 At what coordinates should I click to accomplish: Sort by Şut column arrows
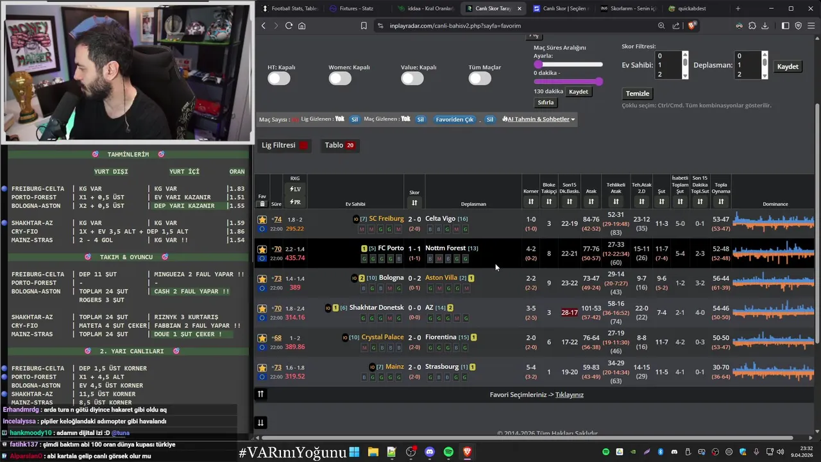coord(661,201)
